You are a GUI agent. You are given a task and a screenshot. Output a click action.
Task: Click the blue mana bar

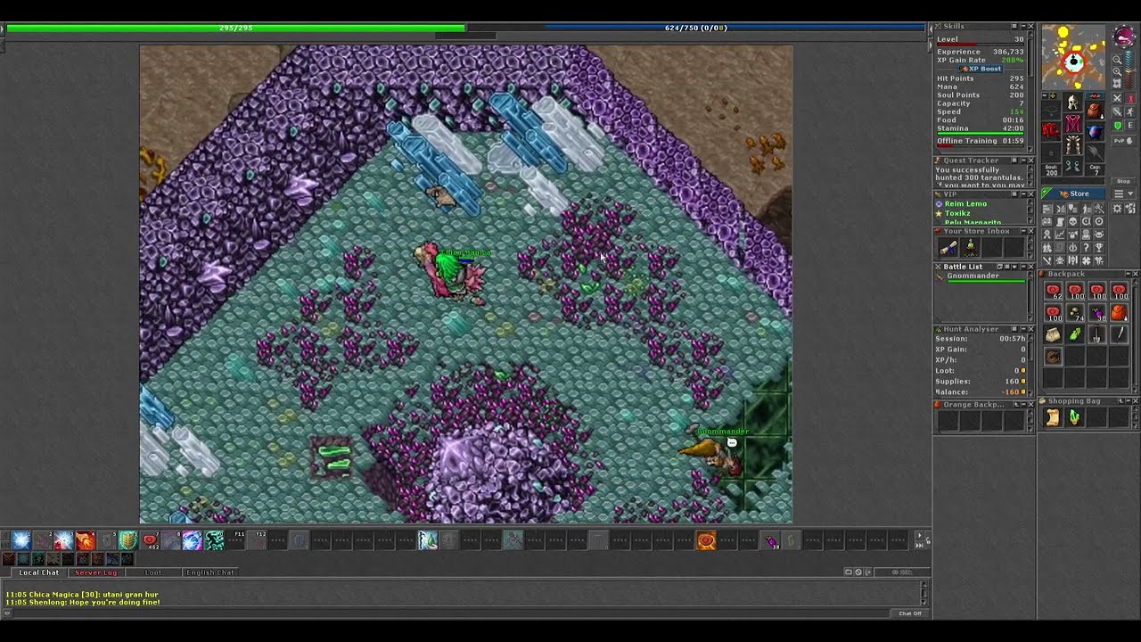click(696, 28)
